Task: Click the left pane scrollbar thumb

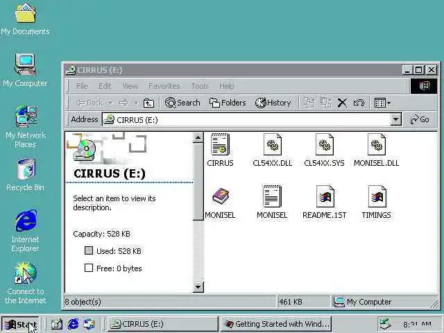Action: [x=198, y=181]
